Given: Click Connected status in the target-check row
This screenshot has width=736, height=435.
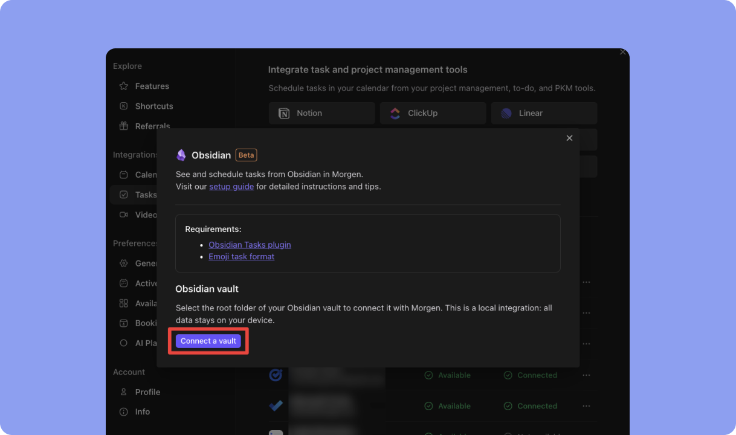Looking at the screenshot, I should point(531,375).
